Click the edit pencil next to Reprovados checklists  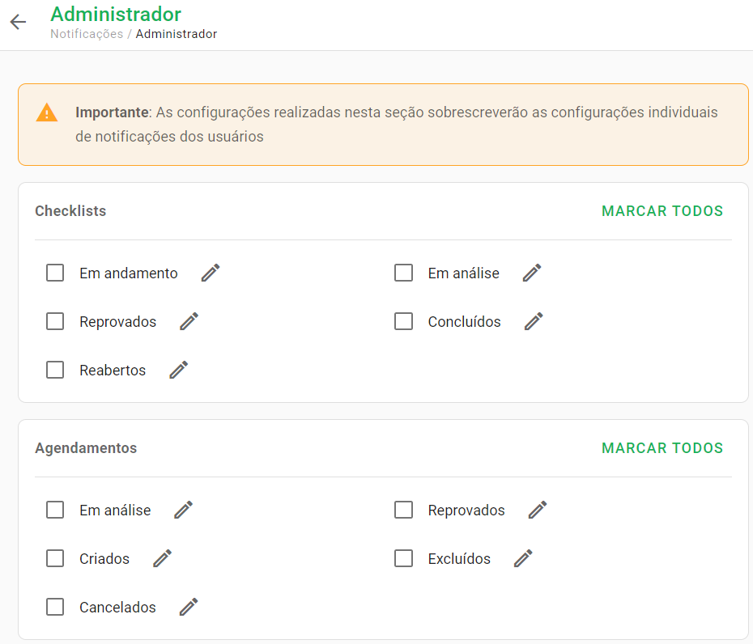click(x=188, y=321)
